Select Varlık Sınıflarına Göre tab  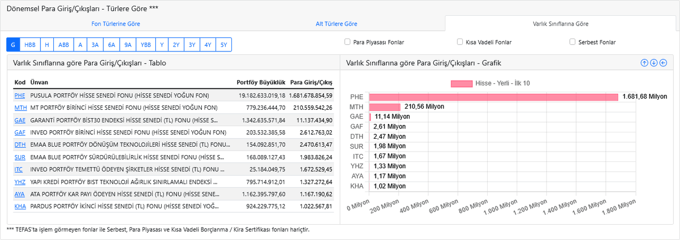(561, 24)
